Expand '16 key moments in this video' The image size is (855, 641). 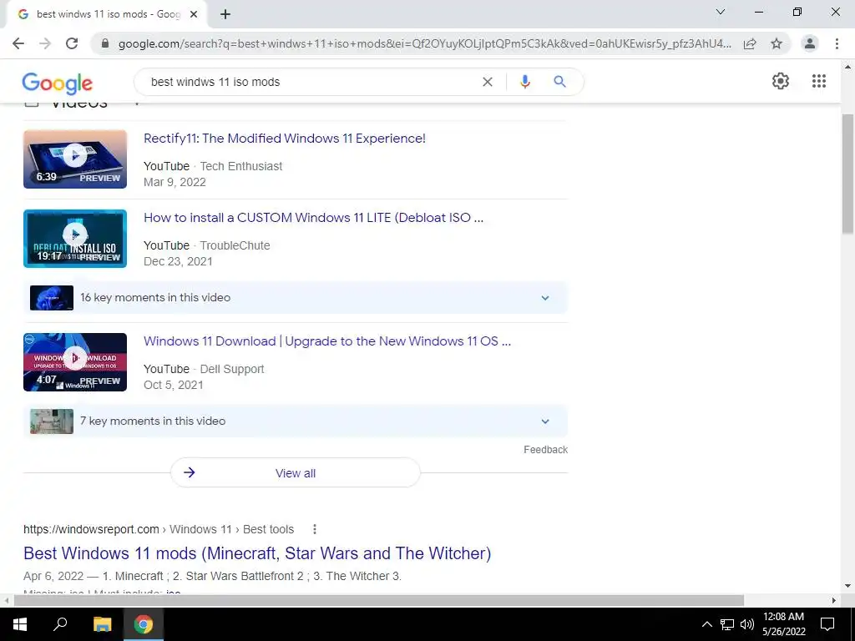[295, 298]
